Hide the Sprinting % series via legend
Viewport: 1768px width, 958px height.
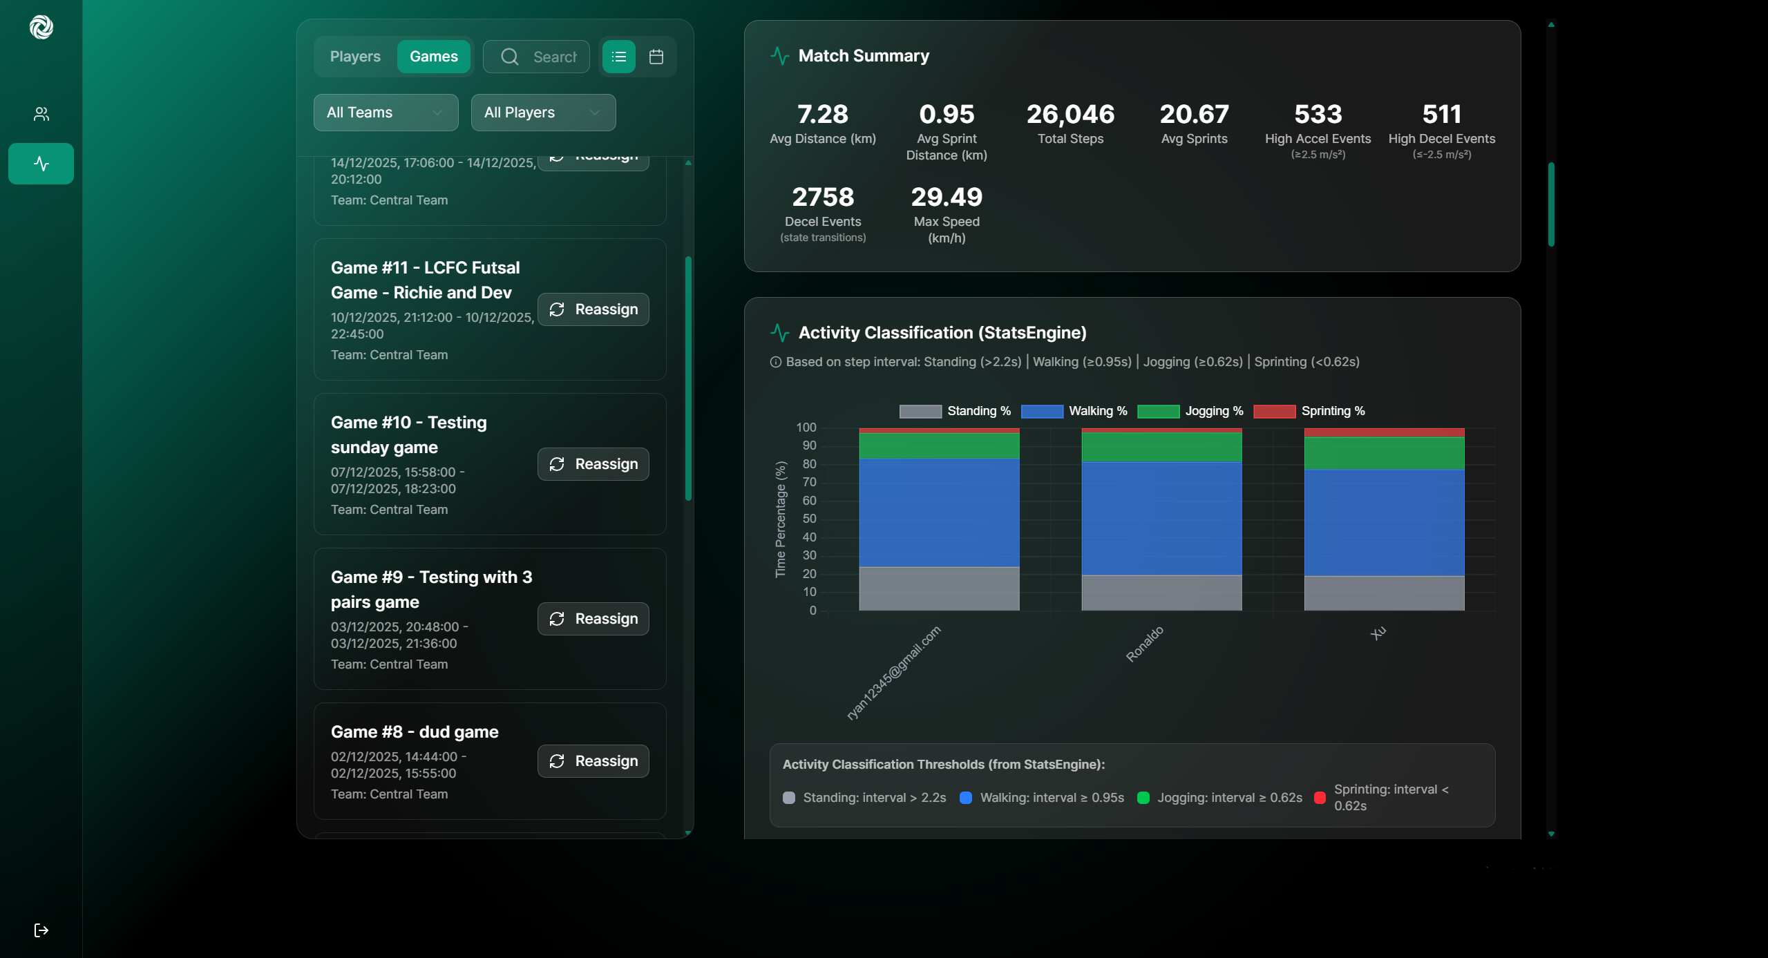coord(1310,411)
